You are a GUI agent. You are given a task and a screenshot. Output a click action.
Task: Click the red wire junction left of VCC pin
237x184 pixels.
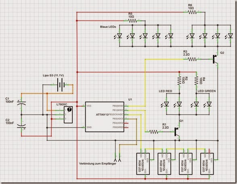click(x=77, y=106)
